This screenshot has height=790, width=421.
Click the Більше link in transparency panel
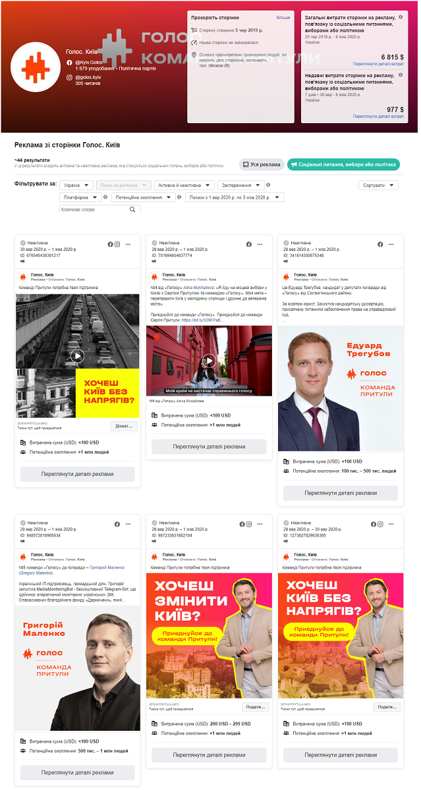[x=283, y=18]
